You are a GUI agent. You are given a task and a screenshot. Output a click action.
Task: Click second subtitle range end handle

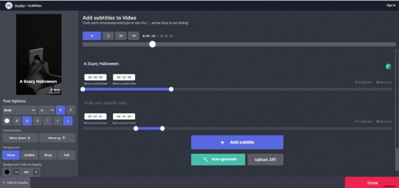163,128
